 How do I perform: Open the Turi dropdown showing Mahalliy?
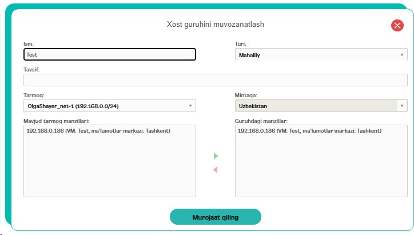[321, 55]
